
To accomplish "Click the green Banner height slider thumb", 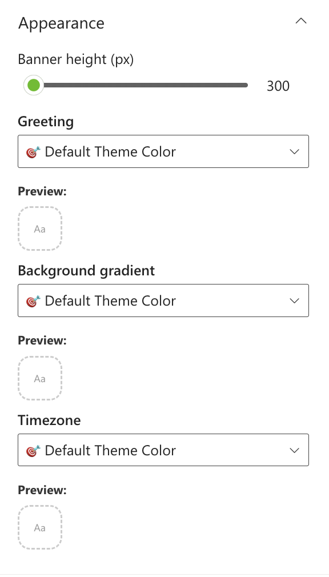I will [33, 85].
